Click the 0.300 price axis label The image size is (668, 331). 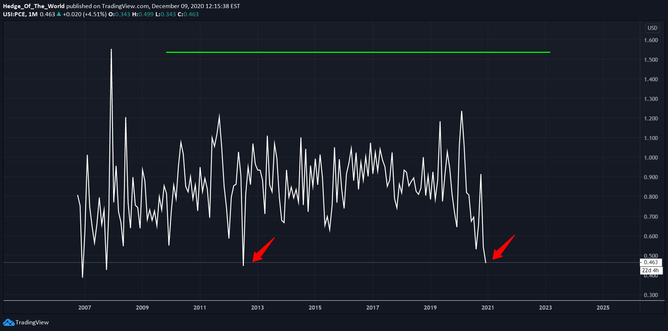(x=651, y=295)
